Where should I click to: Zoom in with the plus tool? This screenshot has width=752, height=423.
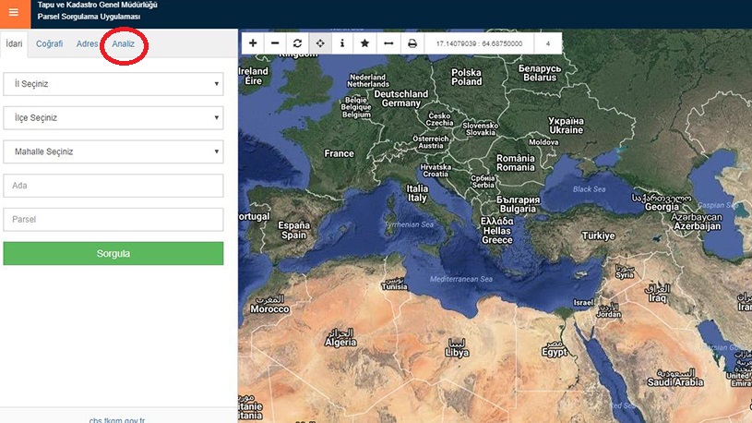point(253,43)
